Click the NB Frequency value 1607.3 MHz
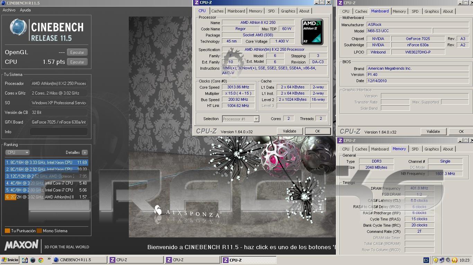 [445, 174]
